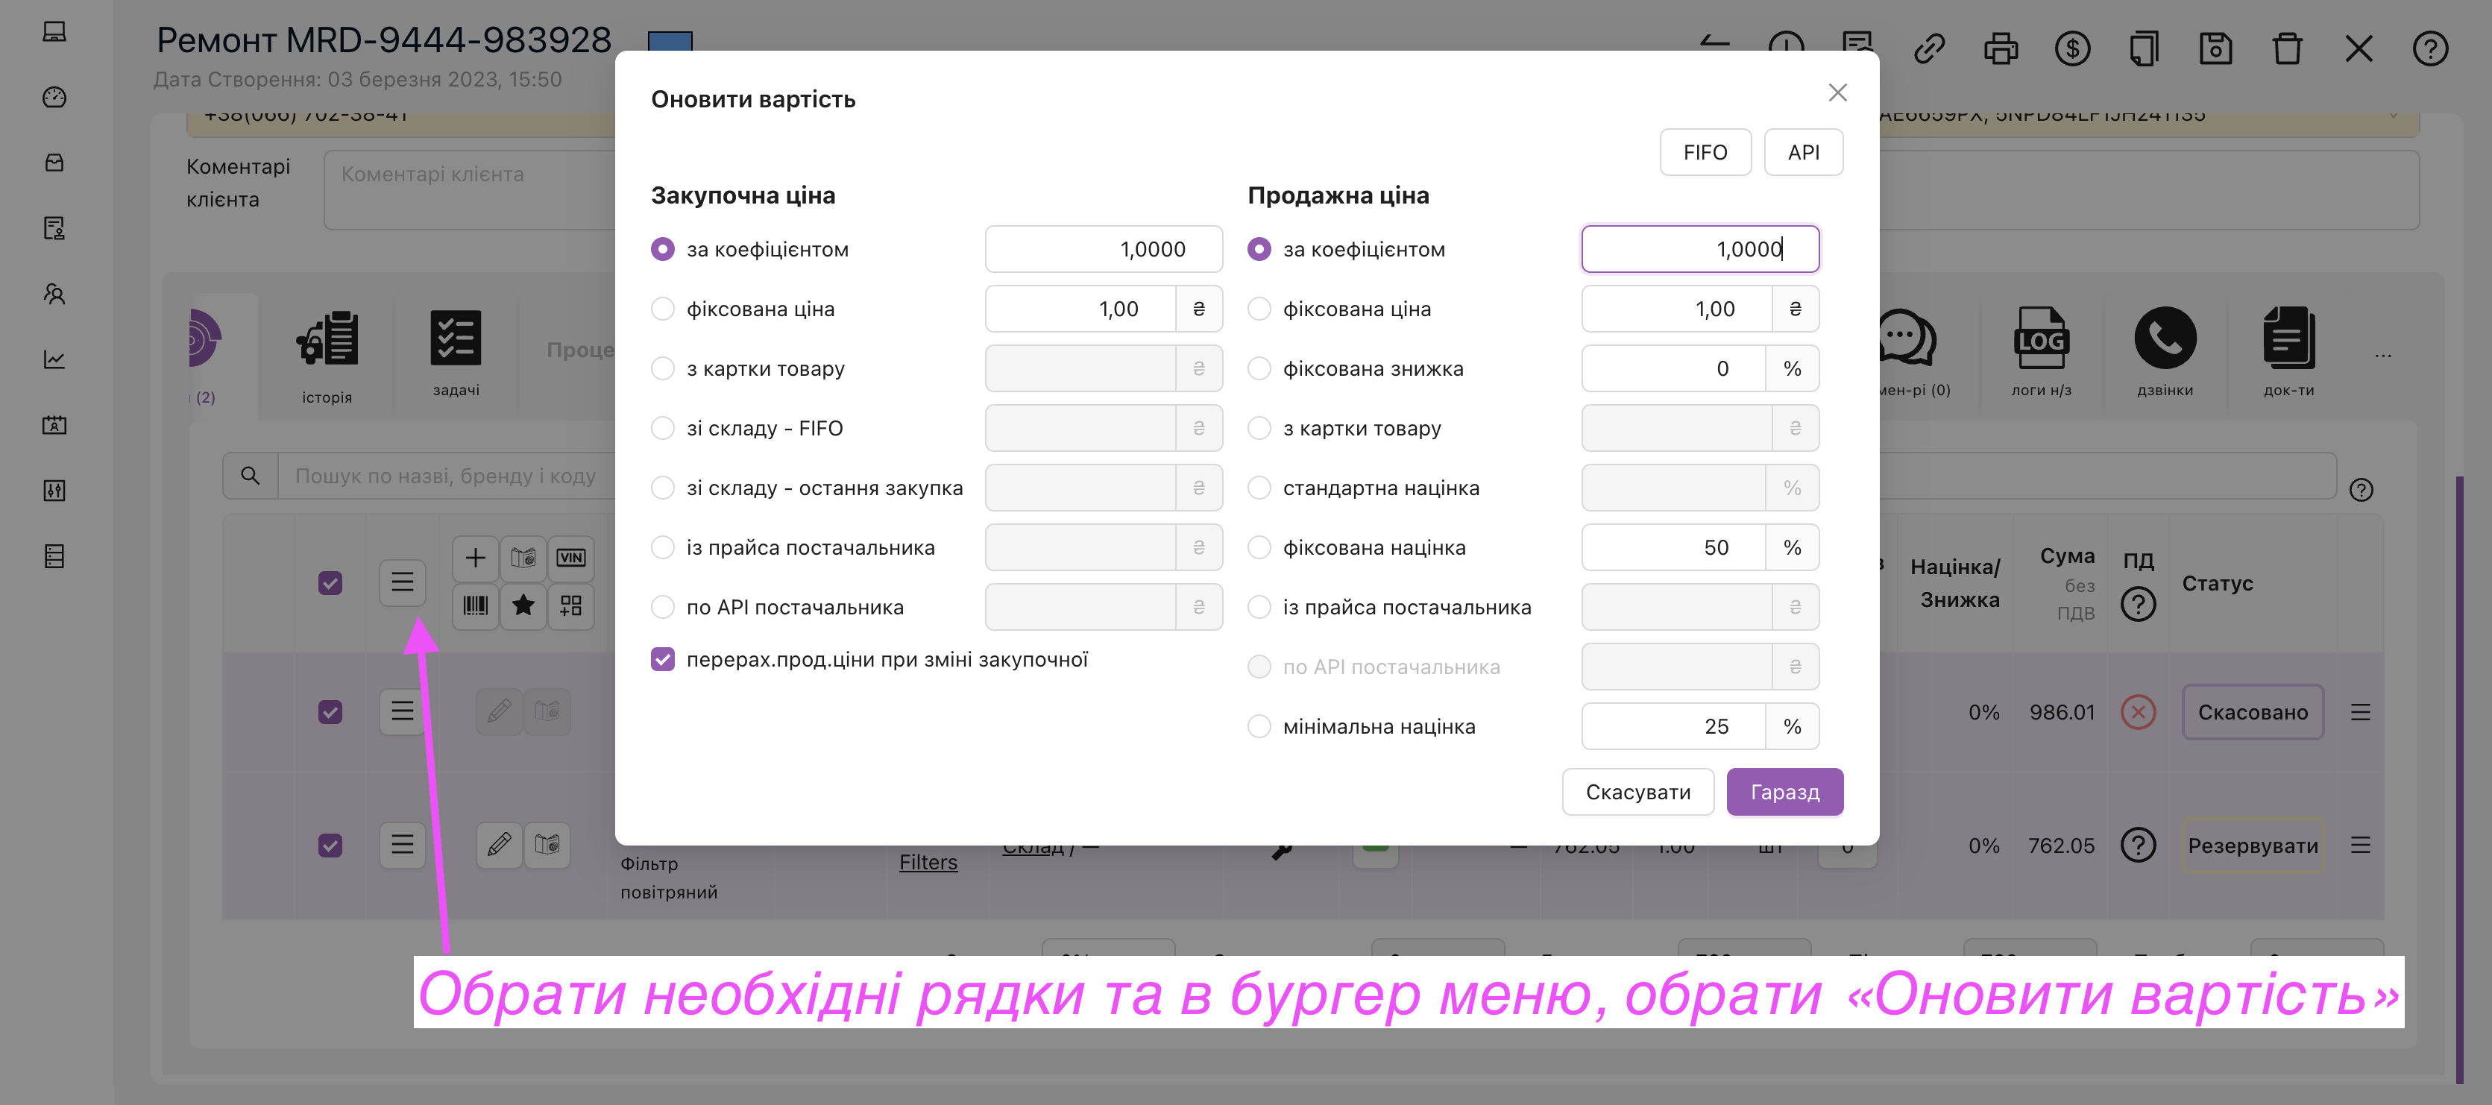Open the link icon in top toolbar
Viewport: 2492px width, 1105px height.
[x=1929, y=48]
